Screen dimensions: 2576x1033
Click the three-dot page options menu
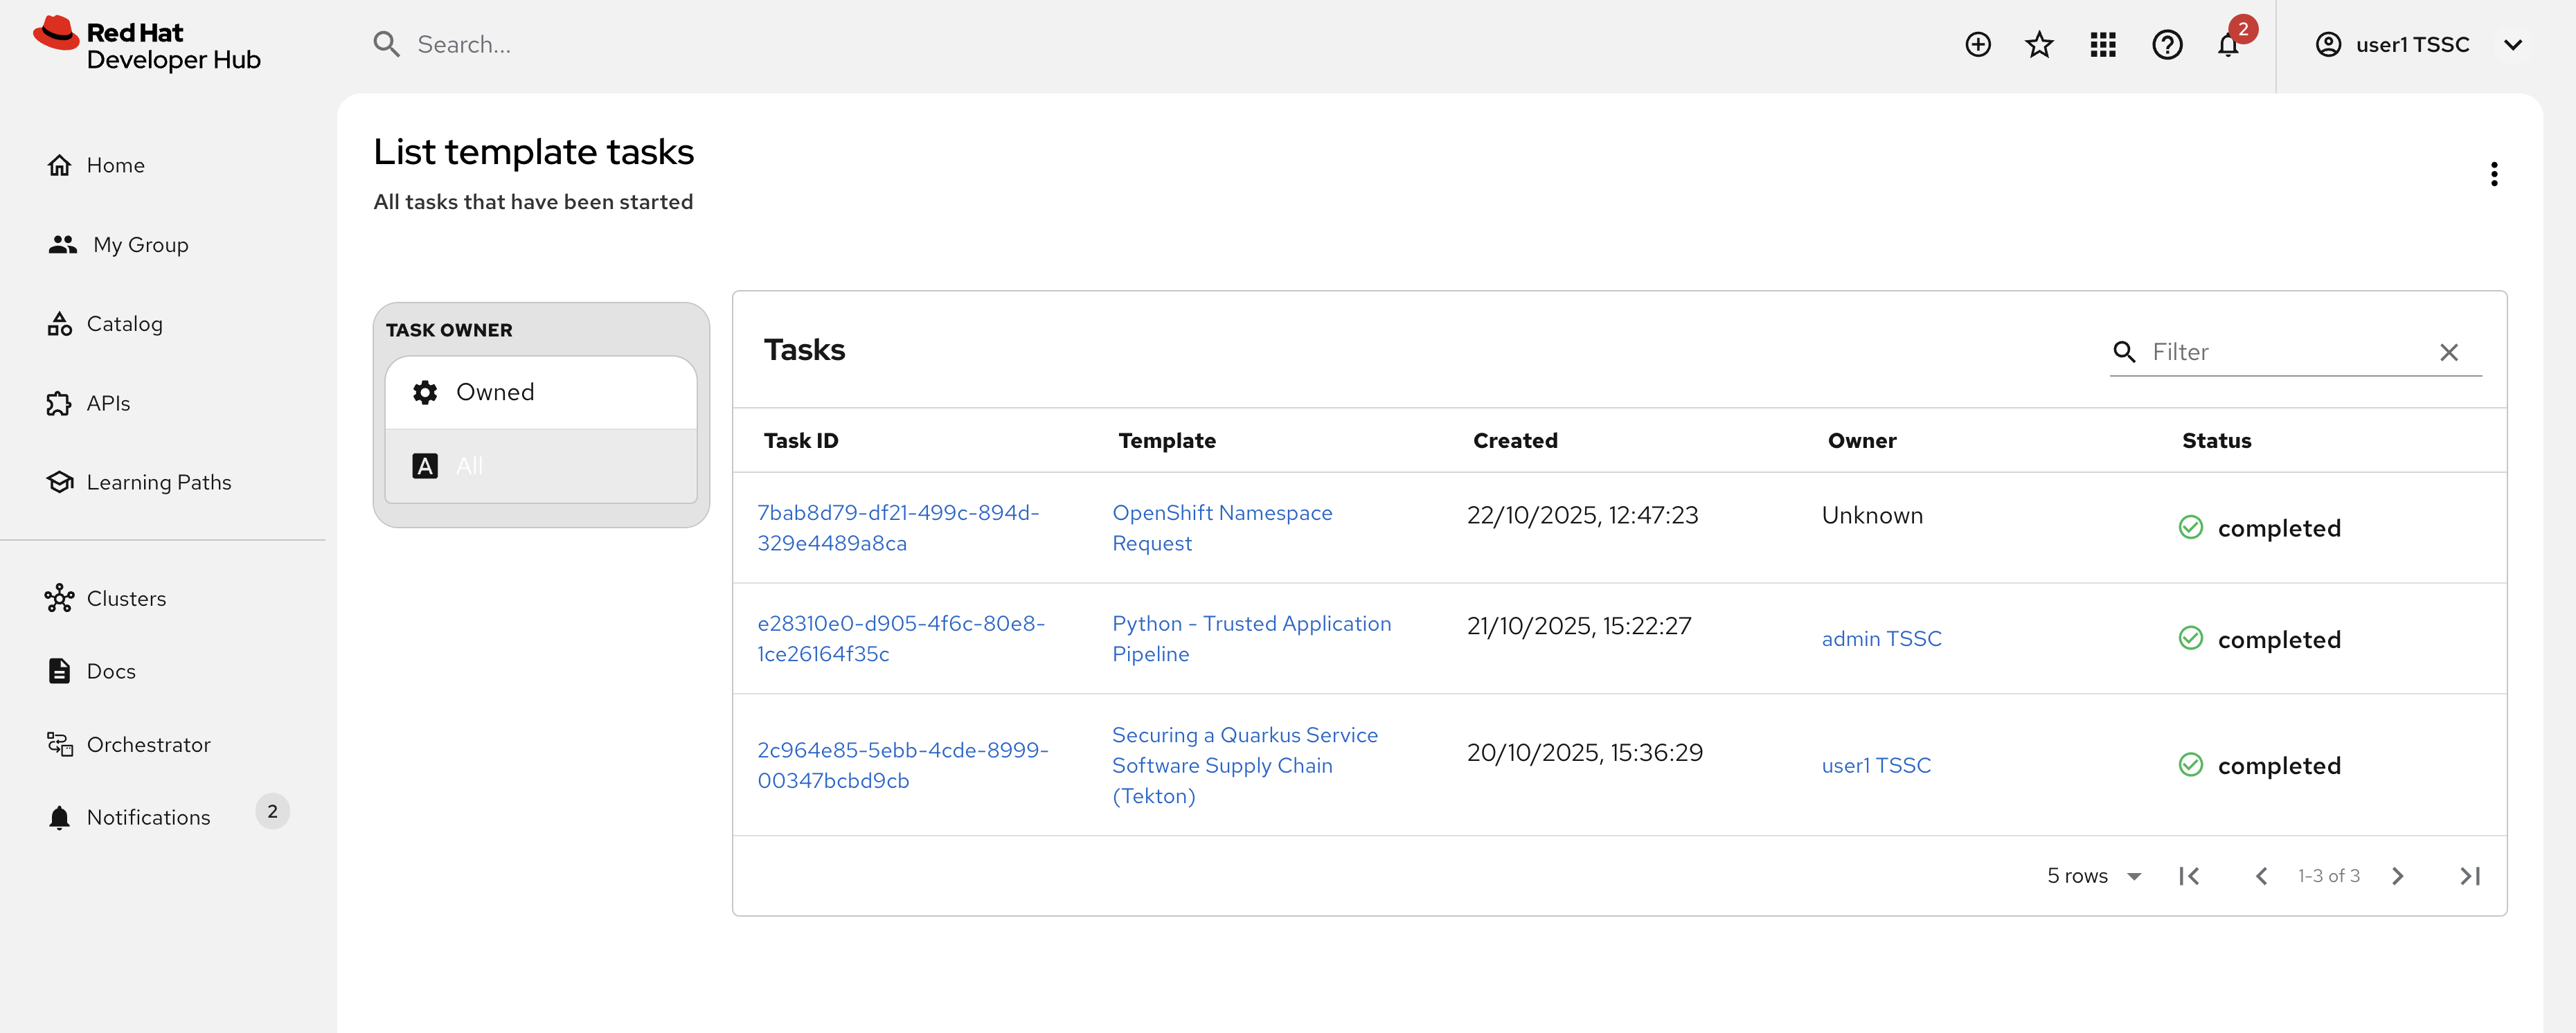[2493, 174]
